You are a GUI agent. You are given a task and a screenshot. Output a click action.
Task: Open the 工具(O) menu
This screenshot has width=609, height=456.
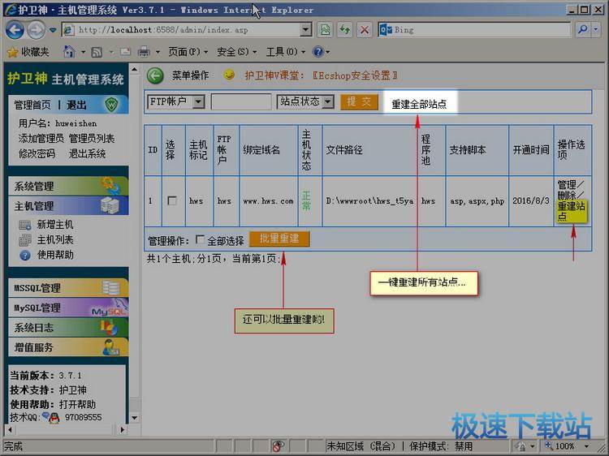286,52
